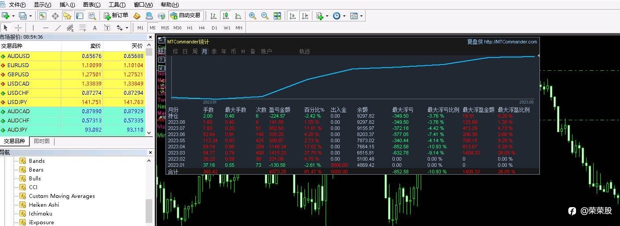Viewport: 620px width, 226px height.
Task: Zoom in on the chart
Action: pos(253,16)
